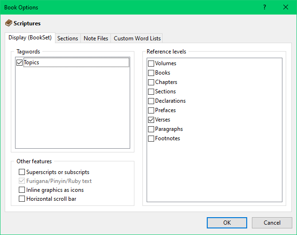The width and height of the screenshot is (297, 235).
Task: Uncheck the Verses reference level
Action: click(151, 120)
